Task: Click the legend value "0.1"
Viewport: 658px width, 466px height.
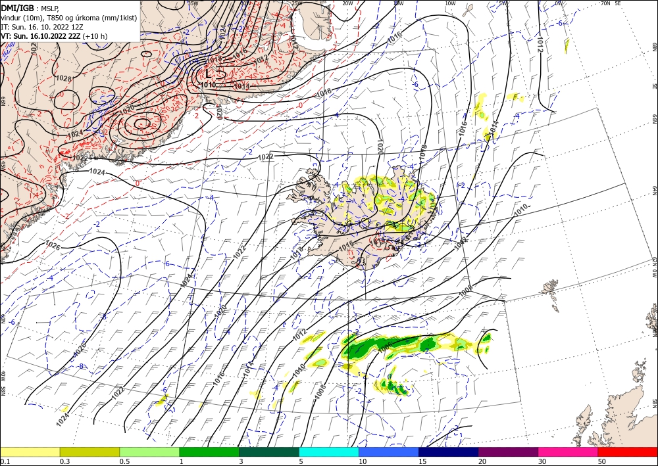Action: [x=5, y=461]
